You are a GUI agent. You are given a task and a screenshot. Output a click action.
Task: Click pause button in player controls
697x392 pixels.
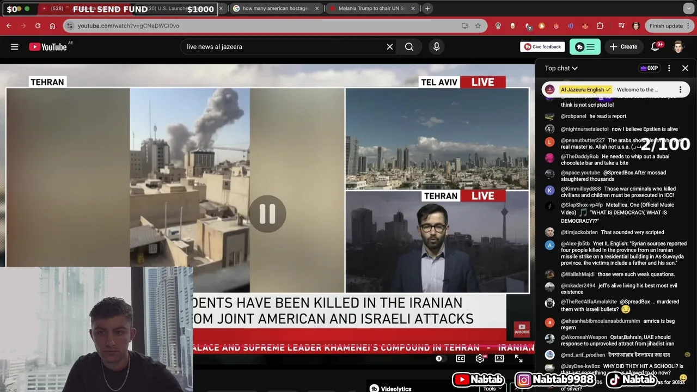[439, 358]
